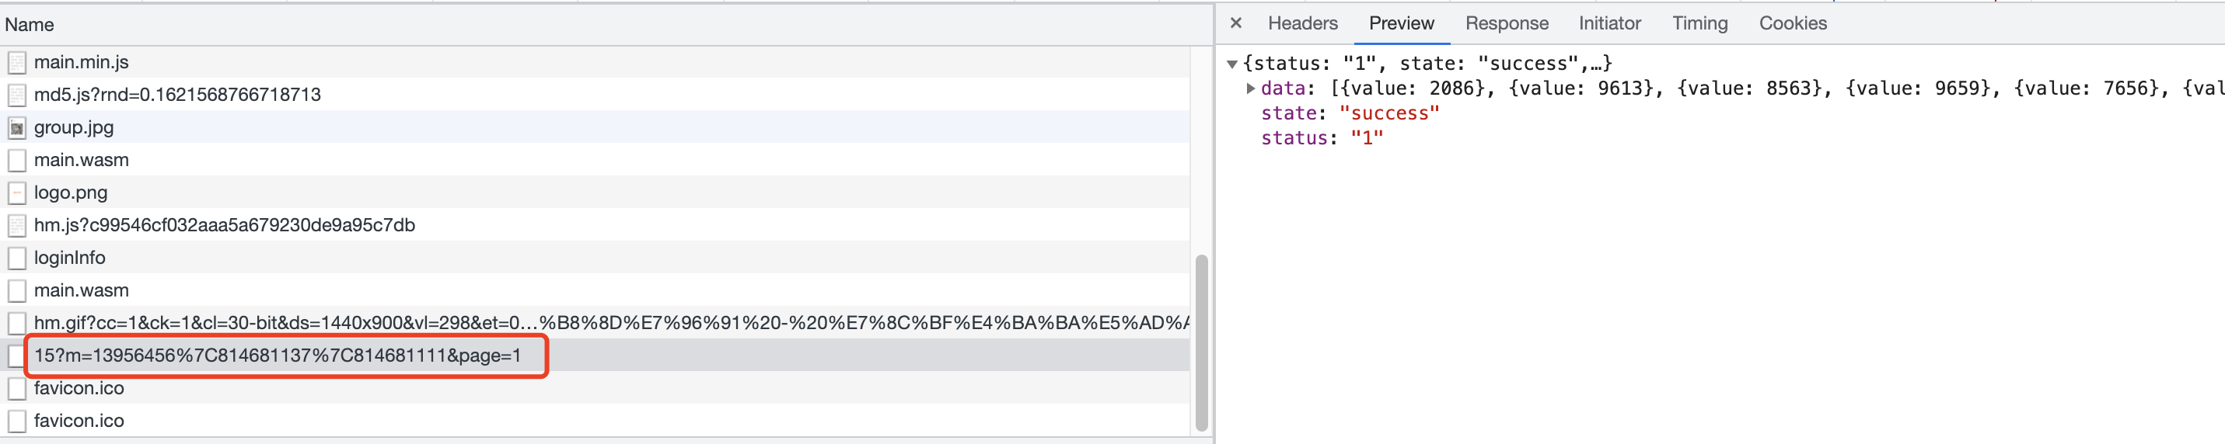Open the Initiator tab
Viewport: 2225px width, 444px height.
point(1609,23)
